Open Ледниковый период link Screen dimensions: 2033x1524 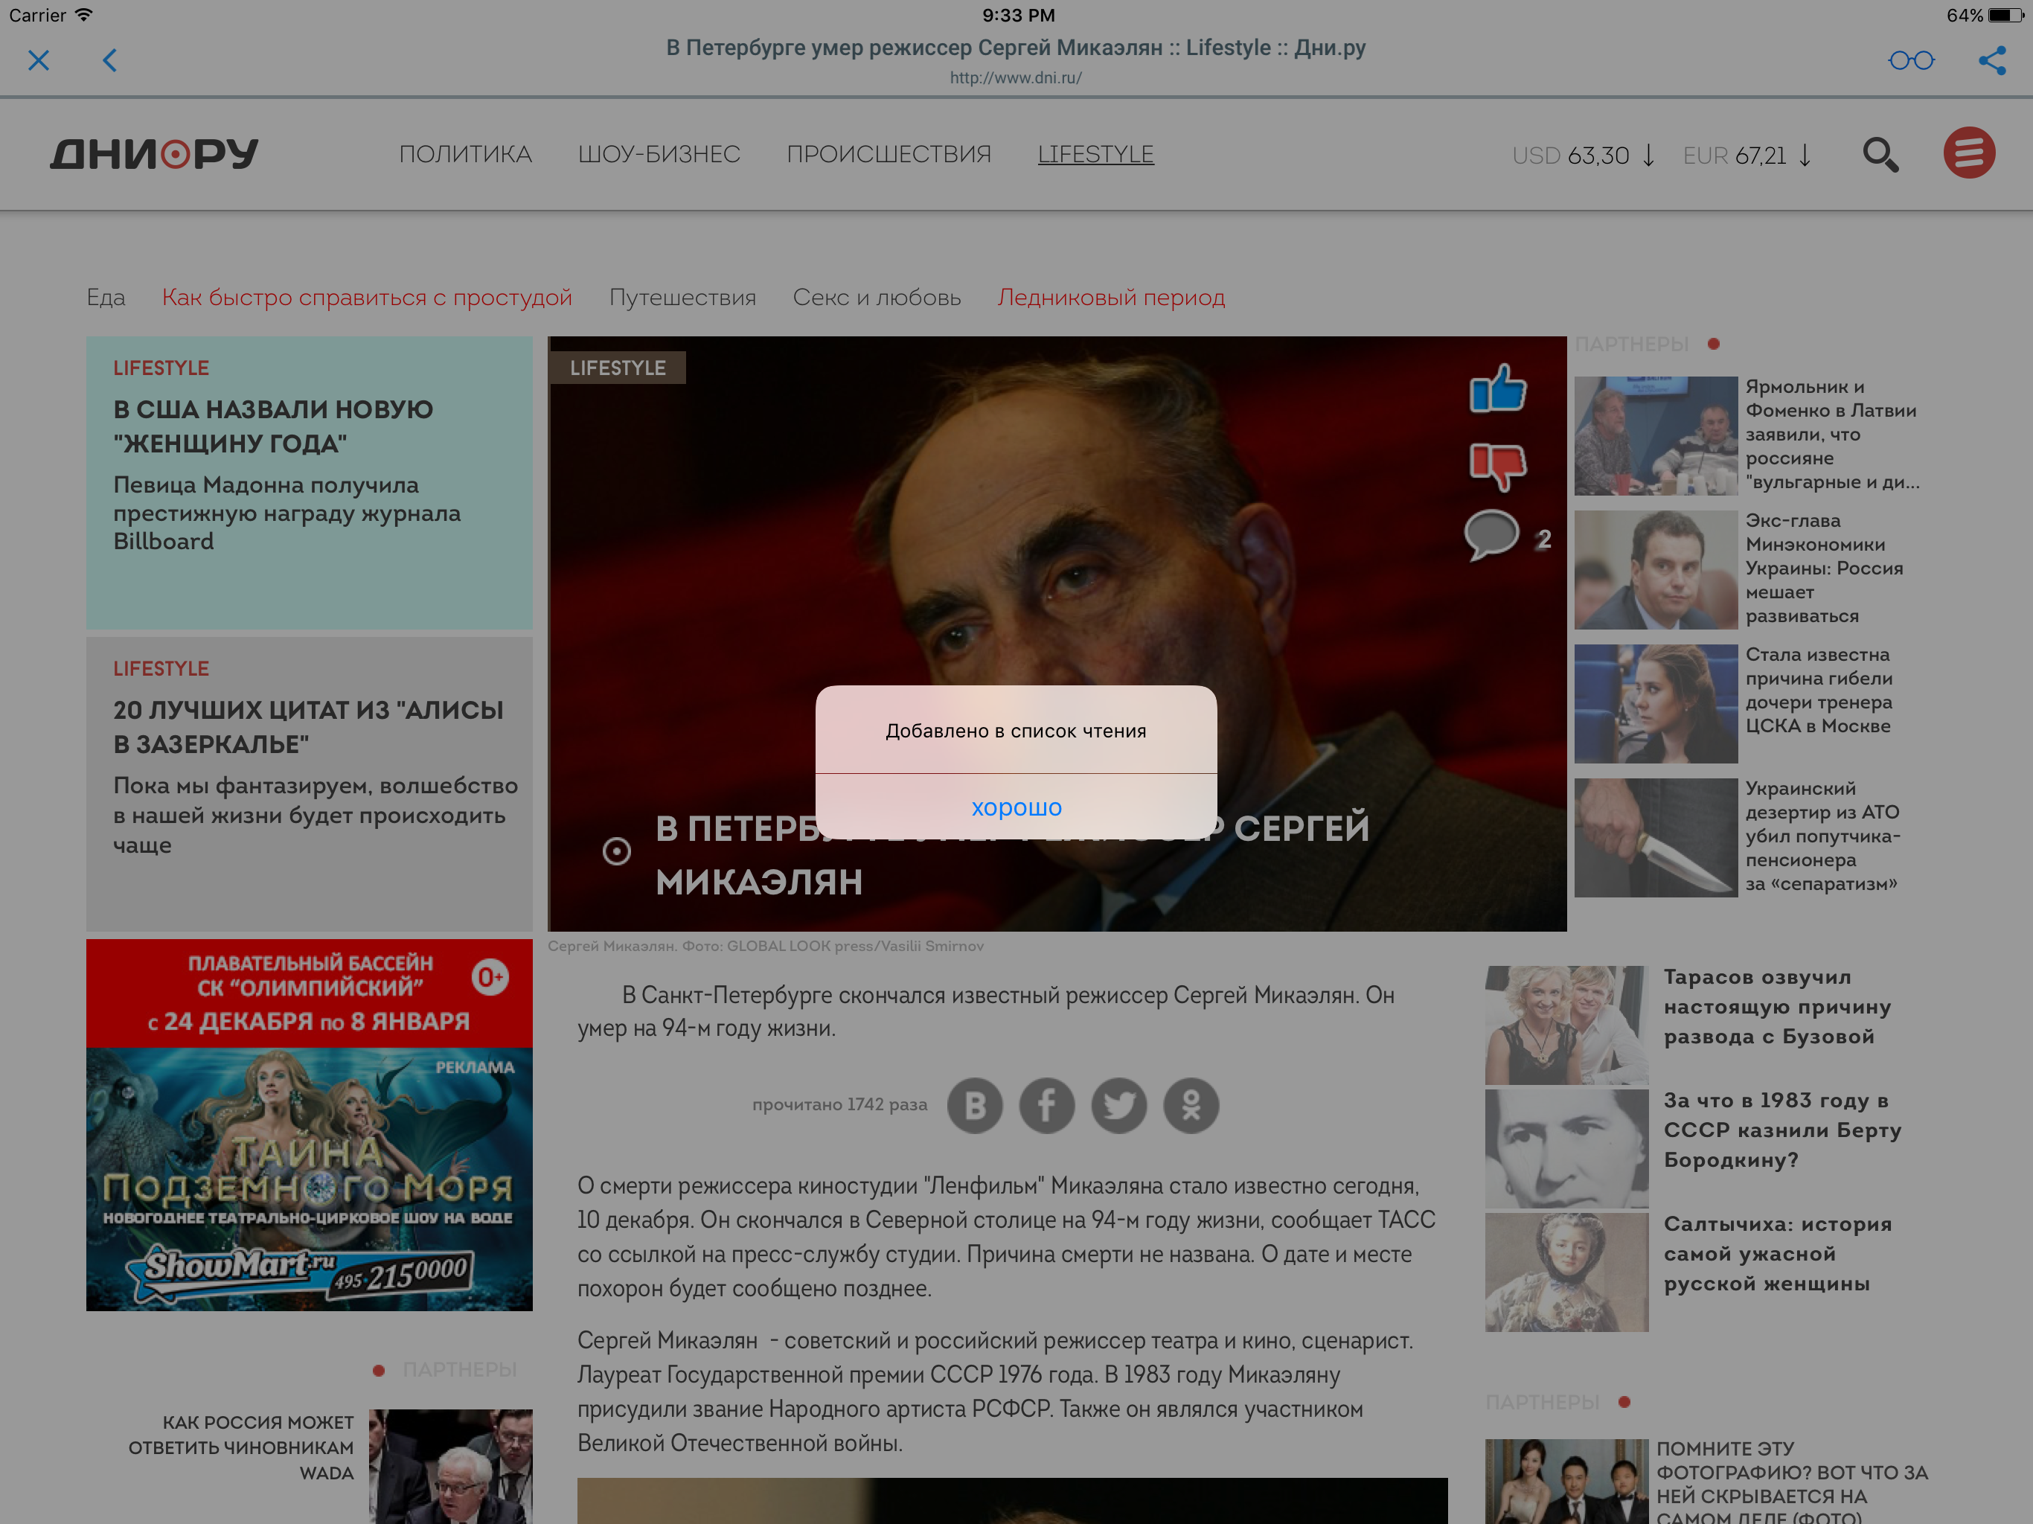1111,298
